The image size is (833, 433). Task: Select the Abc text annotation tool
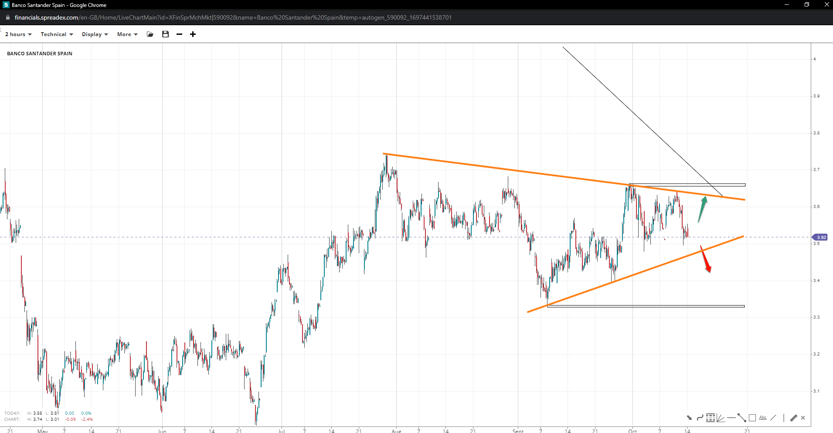tap(763, 418)
